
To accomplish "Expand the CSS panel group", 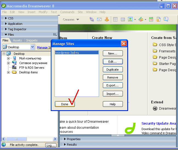I will click(x=6, y=18).
